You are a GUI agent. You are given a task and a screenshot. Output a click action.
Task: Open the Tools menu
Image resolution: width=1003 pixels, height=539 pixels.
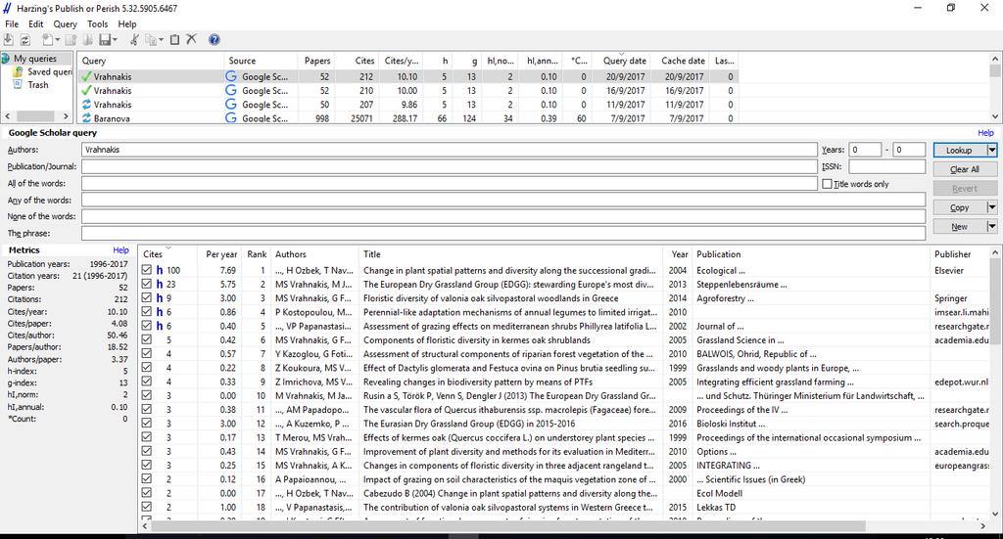[98, 23]
